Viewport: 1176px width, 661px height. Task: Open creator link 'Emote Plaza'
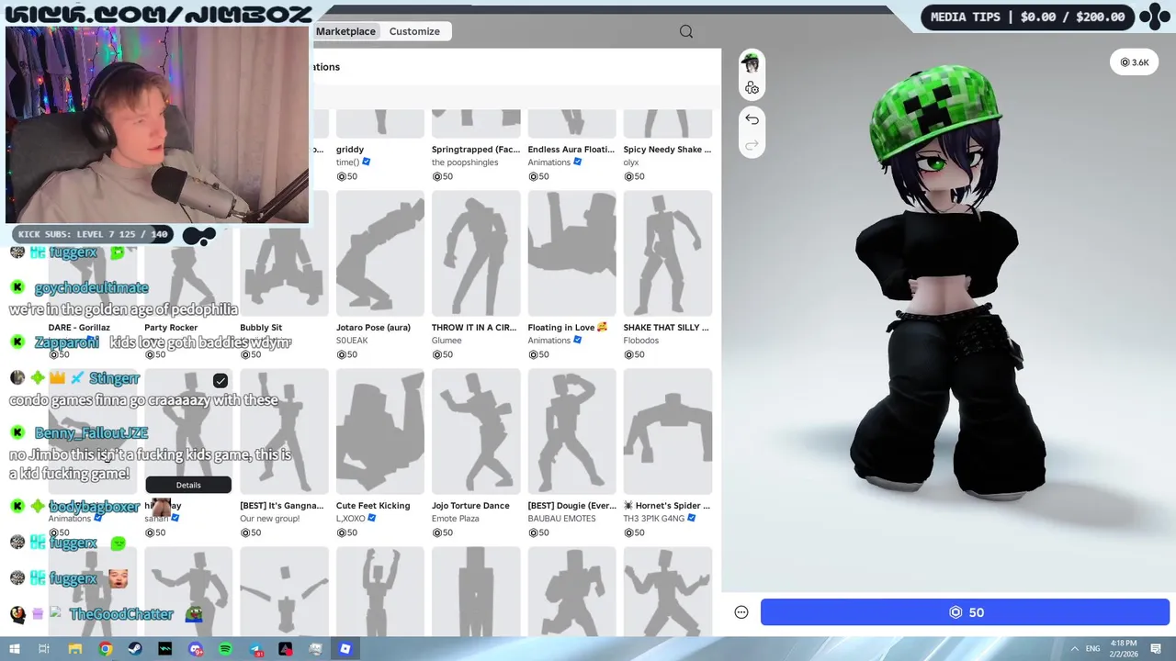457,519
